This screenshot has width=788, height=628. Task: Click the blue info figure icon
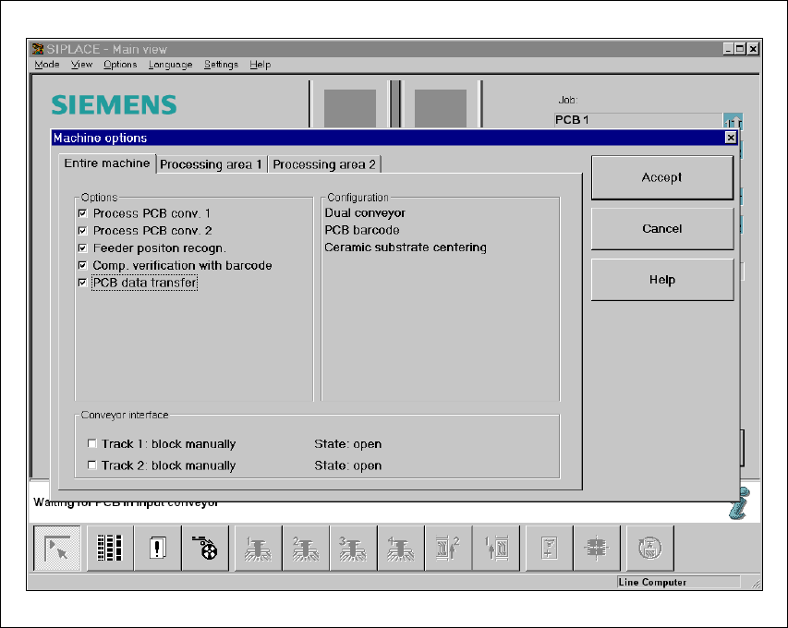pos(739,503)
